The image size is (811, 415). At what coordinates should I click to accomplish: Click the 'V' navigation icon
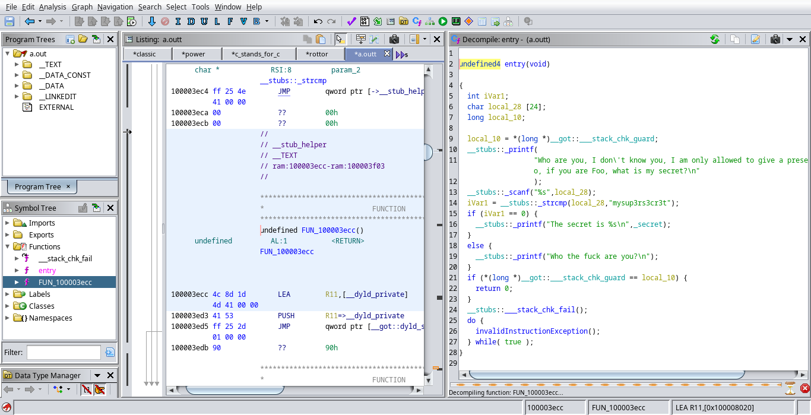coord(243,21)
